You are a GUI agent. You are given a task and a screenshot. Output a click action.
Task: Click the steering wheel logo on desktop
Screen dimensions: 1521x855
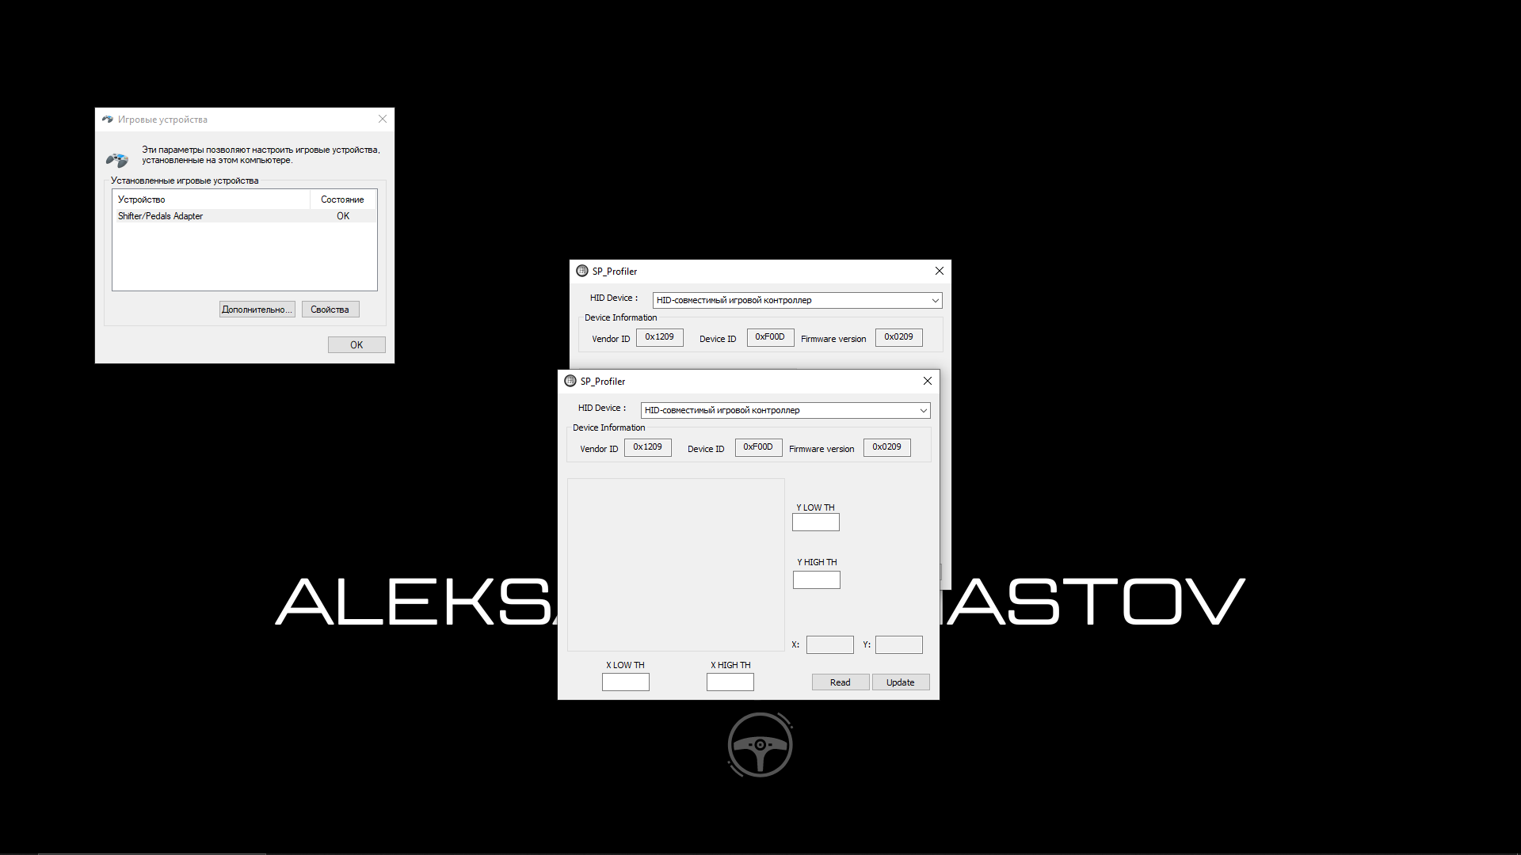click(760, 744)
